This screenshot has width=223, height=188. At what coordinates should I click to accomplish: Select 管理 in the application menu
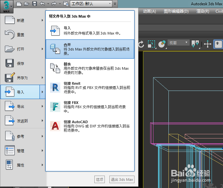click(23, 151)
